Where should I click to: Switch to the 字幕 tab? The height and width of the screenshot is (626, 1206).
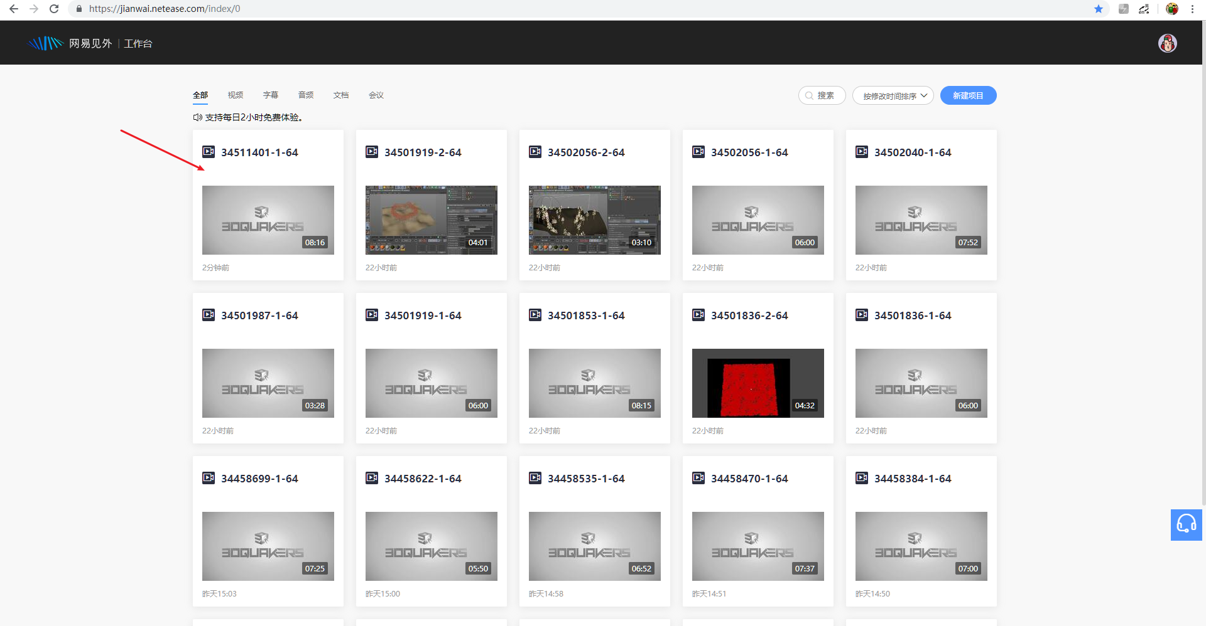(x=271, y=95)
